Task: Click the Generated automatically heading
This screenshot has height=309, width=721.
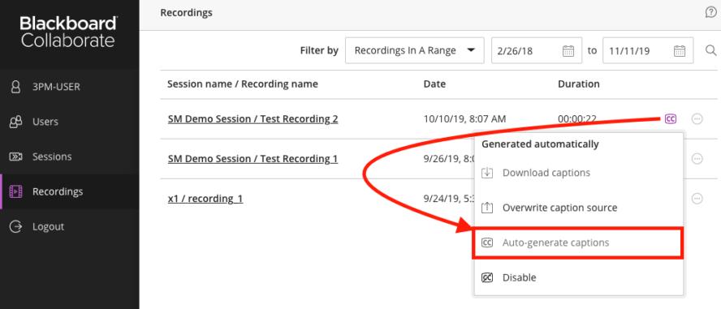Action: tap(540, 144)
